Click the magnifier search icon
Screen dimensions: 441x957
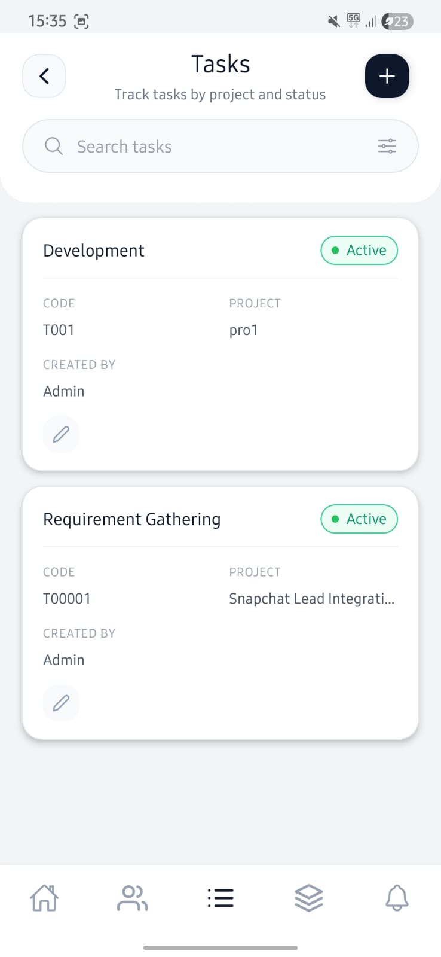pyautogui.click(x=54, y=146)
